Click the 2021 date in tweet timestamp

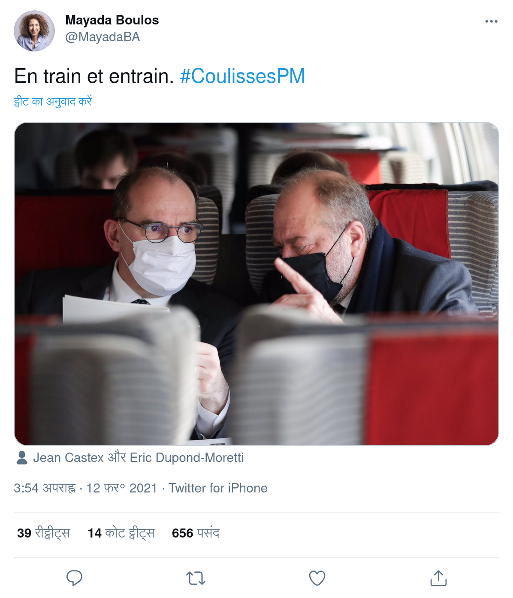coord(143,488)
